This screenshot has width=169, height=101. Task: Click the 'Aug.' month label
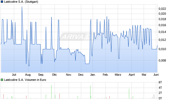tap(28, 75)
